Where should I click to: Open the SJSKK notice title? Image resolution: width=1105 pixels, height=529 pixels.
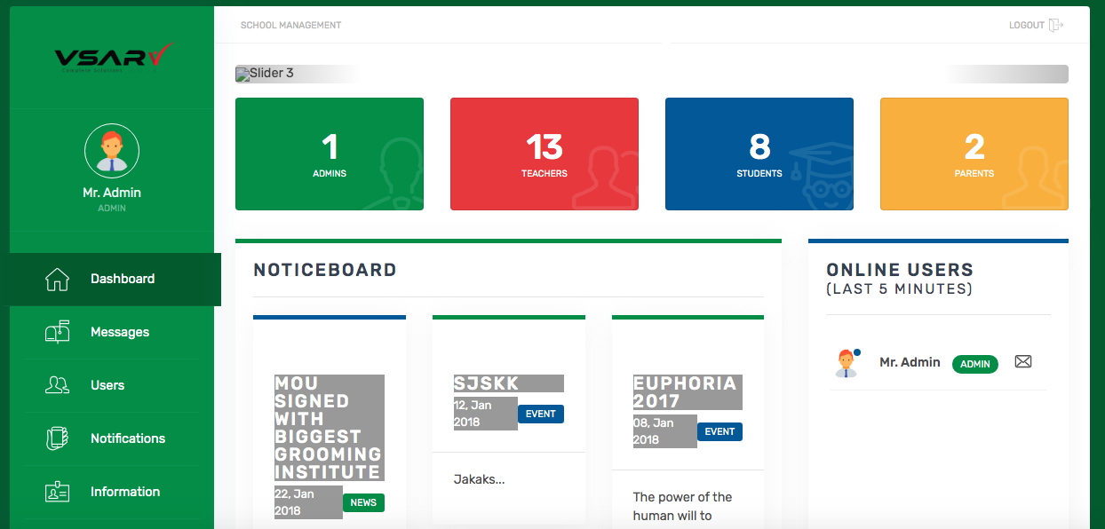tap(487, 383)
